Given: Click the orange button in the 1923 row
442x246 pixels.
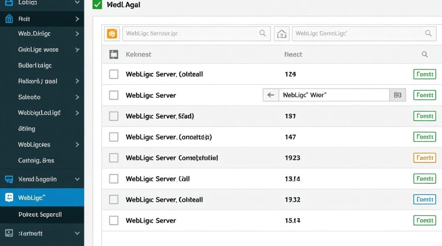Looking at the screenshot, I should point(425,158).
